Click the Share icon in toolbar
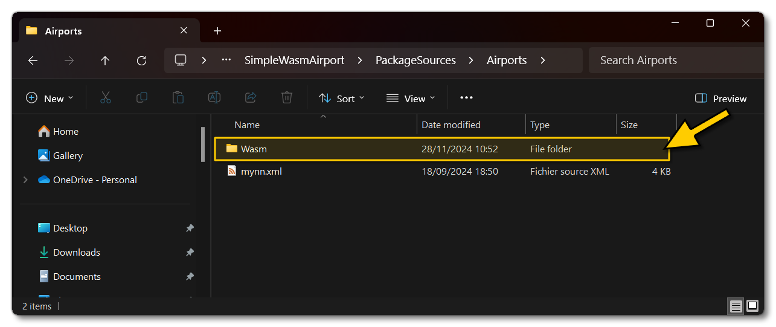 [251, 98]
